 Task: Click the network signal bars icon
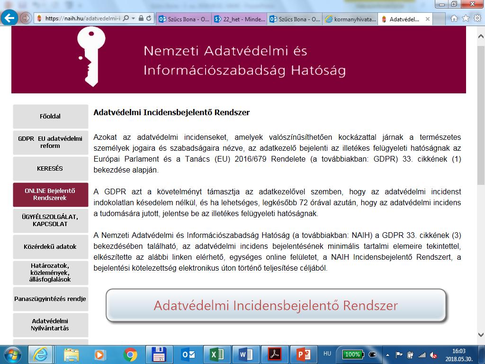point(422,355)
